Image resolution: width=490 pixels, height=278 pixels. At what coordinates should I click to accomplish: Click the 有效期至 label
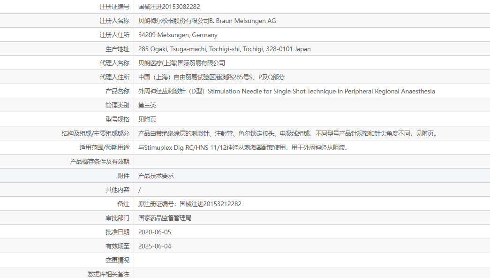click(118, 246)
